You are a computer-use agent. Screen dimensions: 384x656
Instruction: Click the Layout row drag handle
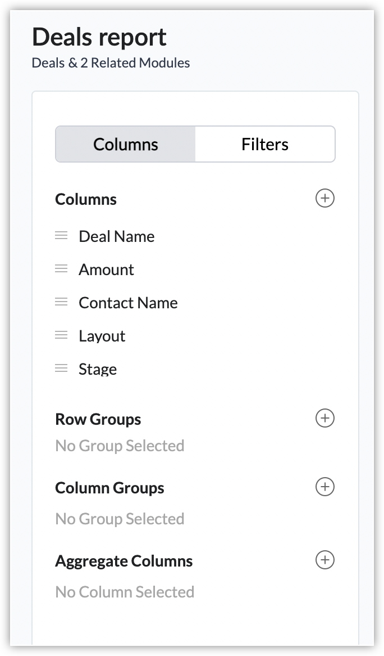pos(61,335)
